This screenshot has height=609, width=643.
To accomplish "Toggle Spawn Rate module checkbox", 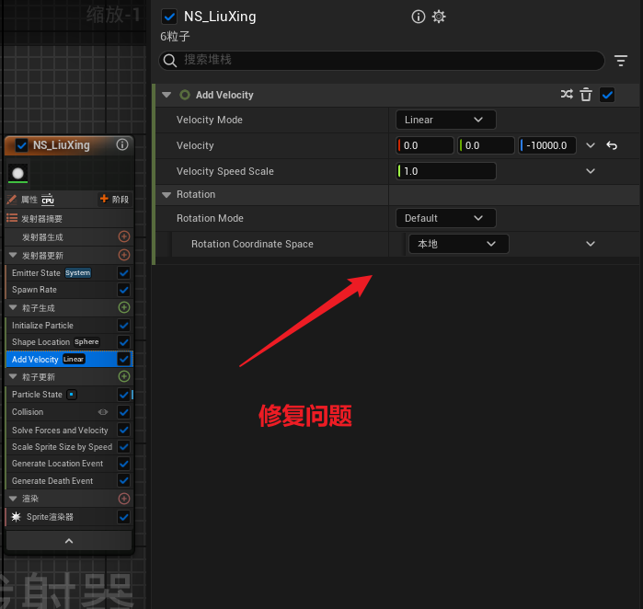I will click(124, 290).
